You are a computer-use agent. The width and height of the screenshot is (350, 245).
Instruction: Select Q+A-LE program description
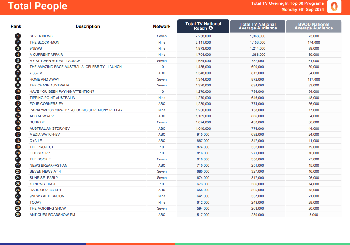[36, 141]
